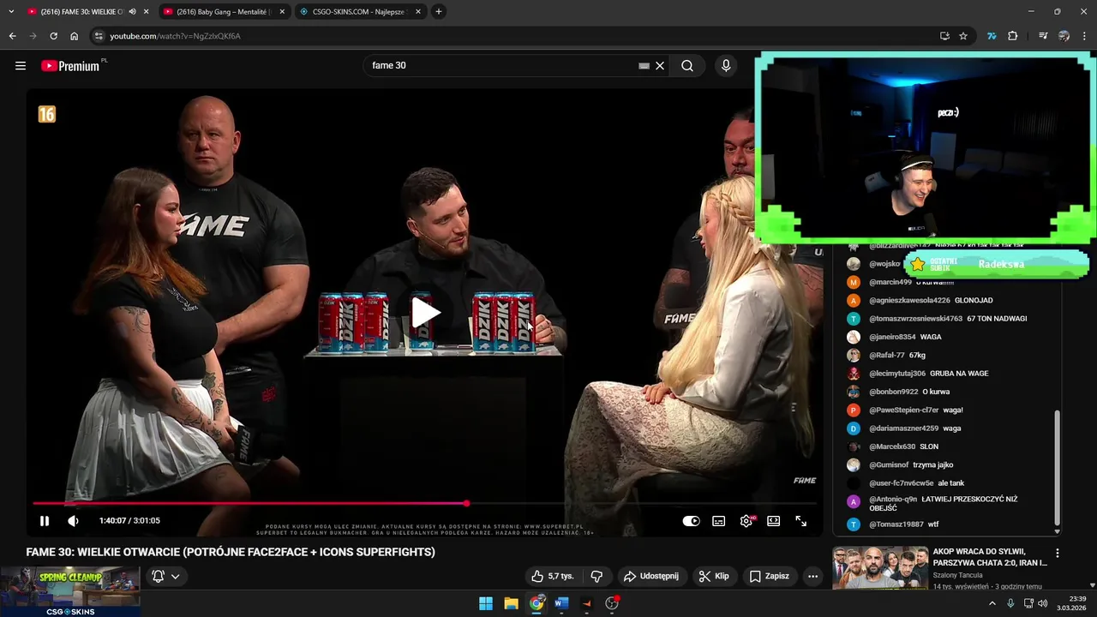Toggle the autoplay switch in the player
The height and width of the screenshot is (617, 1097).
(691, 520)
